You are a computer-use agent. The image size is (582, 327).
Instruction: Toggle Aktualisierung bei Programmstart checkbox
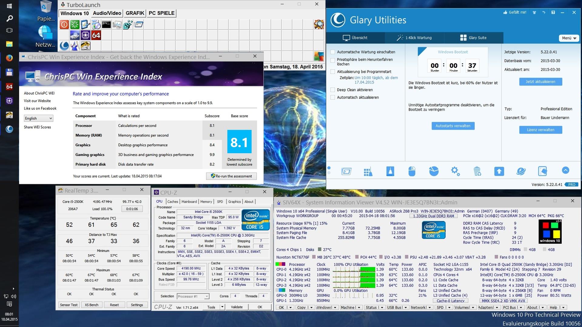point(333,72)
